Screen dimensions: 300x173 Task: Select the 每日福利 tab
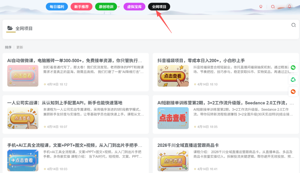[57, 7]
